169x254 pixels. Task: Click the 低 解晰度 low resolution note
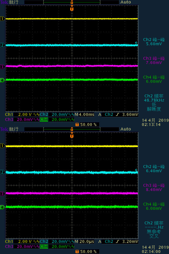[154, 107]
